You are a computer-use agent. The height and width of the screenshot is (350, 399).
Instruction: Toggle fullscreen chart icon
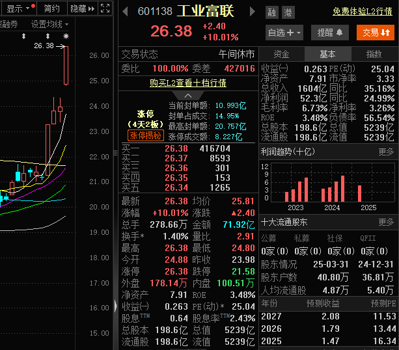pyautogui.click(x=105, y=8)
